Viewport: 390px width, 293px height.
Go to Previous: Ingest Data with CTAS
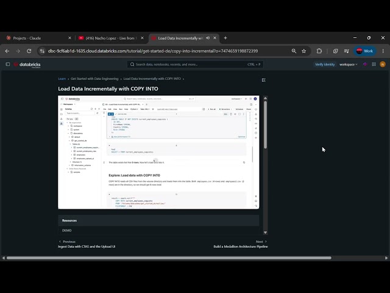[x=87, y=244]
